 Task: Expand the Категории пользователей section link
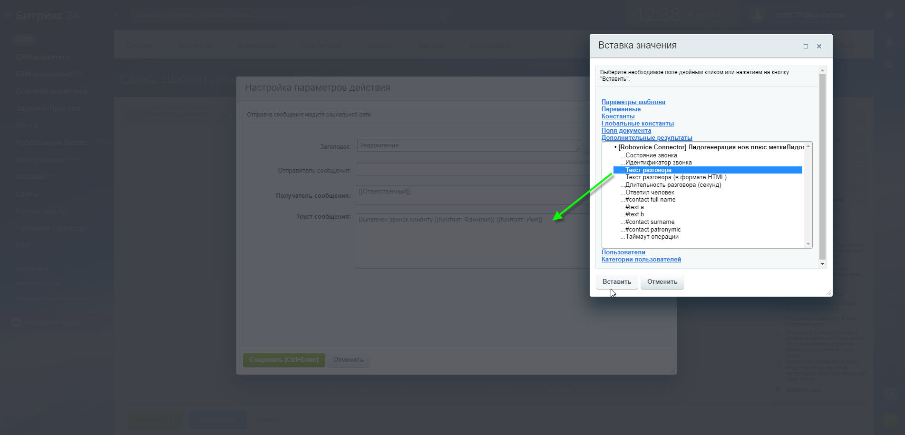[x=641, y=259]
